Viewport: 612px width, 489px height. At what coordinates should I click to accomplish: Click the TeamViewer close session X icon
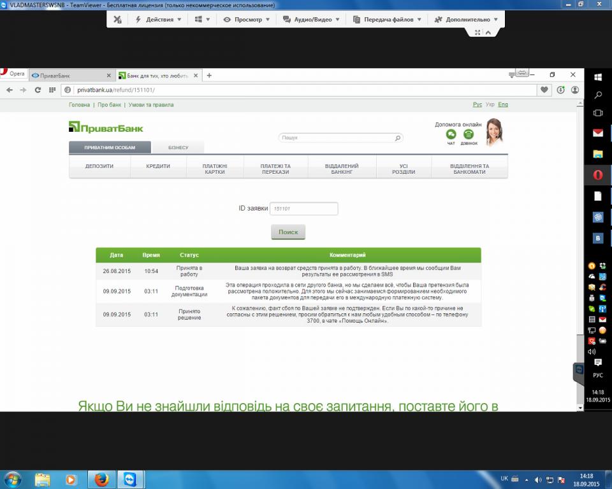117,20
